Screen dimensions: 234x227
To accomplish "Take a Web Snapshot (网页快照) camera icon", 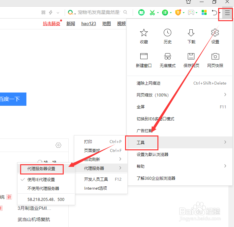I will [215, 57].
